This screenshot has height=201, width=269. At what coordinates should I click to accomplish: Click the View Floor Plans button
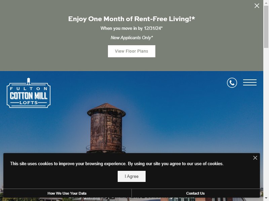(x=131, y=51)
